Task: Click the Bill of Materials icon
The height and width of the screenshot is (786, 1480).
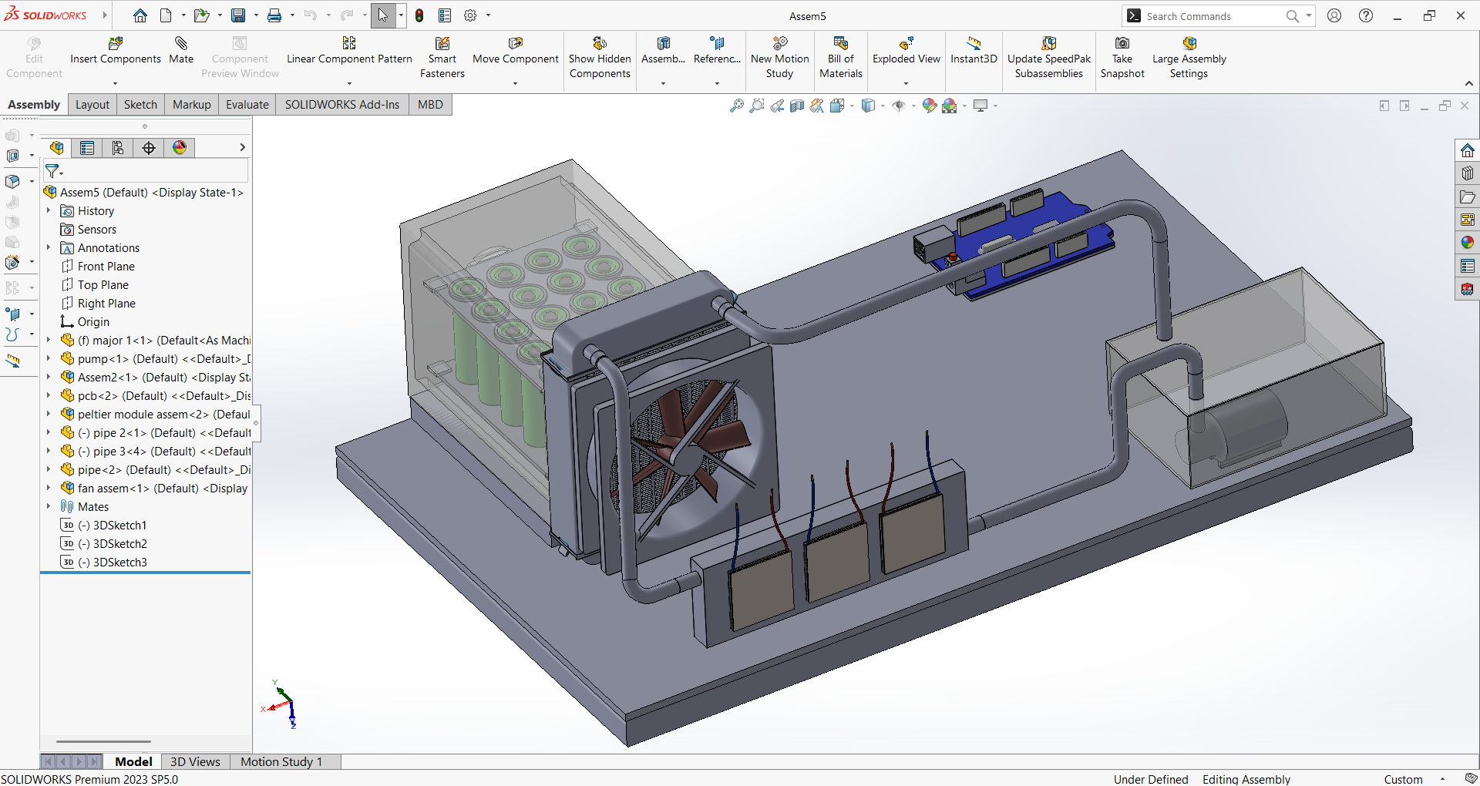Action: (x=840, y=44)
